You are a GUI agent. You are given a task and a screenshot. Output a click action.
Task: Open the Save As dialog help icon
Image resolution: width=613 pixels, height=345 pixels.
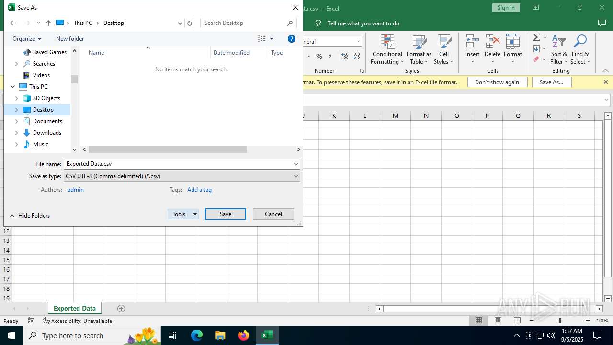tap(292, 39)
